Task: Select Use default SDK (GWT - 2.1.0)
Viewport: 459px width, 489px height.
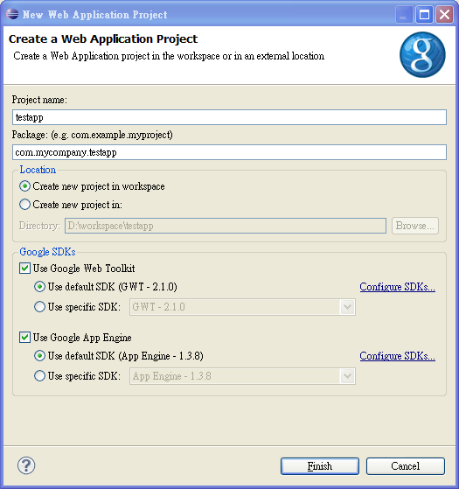Action: click(105, 287)
